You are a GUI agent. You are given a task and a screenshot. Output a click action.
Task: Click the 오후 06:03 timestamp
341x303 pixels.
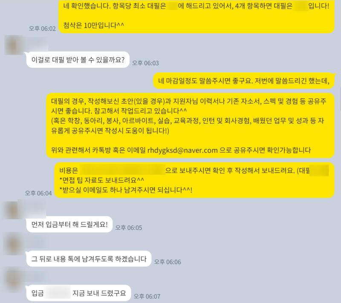click(x=145, y=63)
